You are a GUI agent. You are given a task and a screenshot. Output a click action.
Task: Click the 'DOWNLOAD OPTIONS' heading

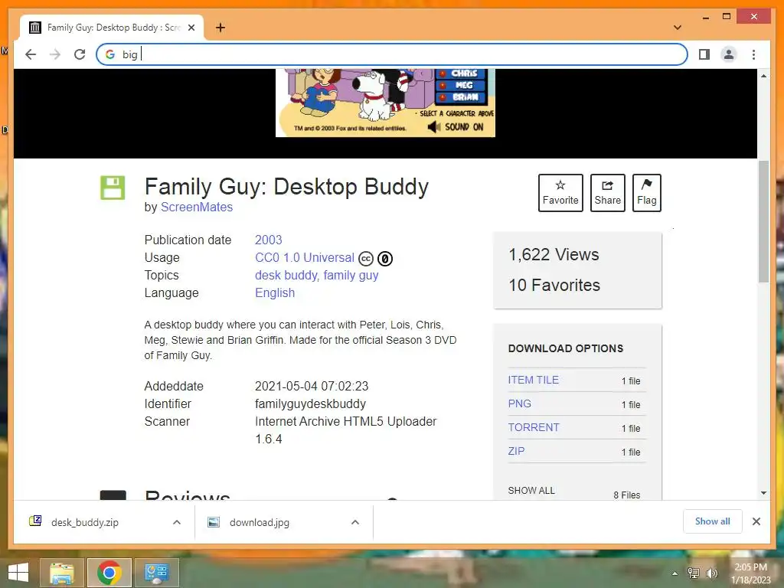pyautogui.click(x=566, y=348)
